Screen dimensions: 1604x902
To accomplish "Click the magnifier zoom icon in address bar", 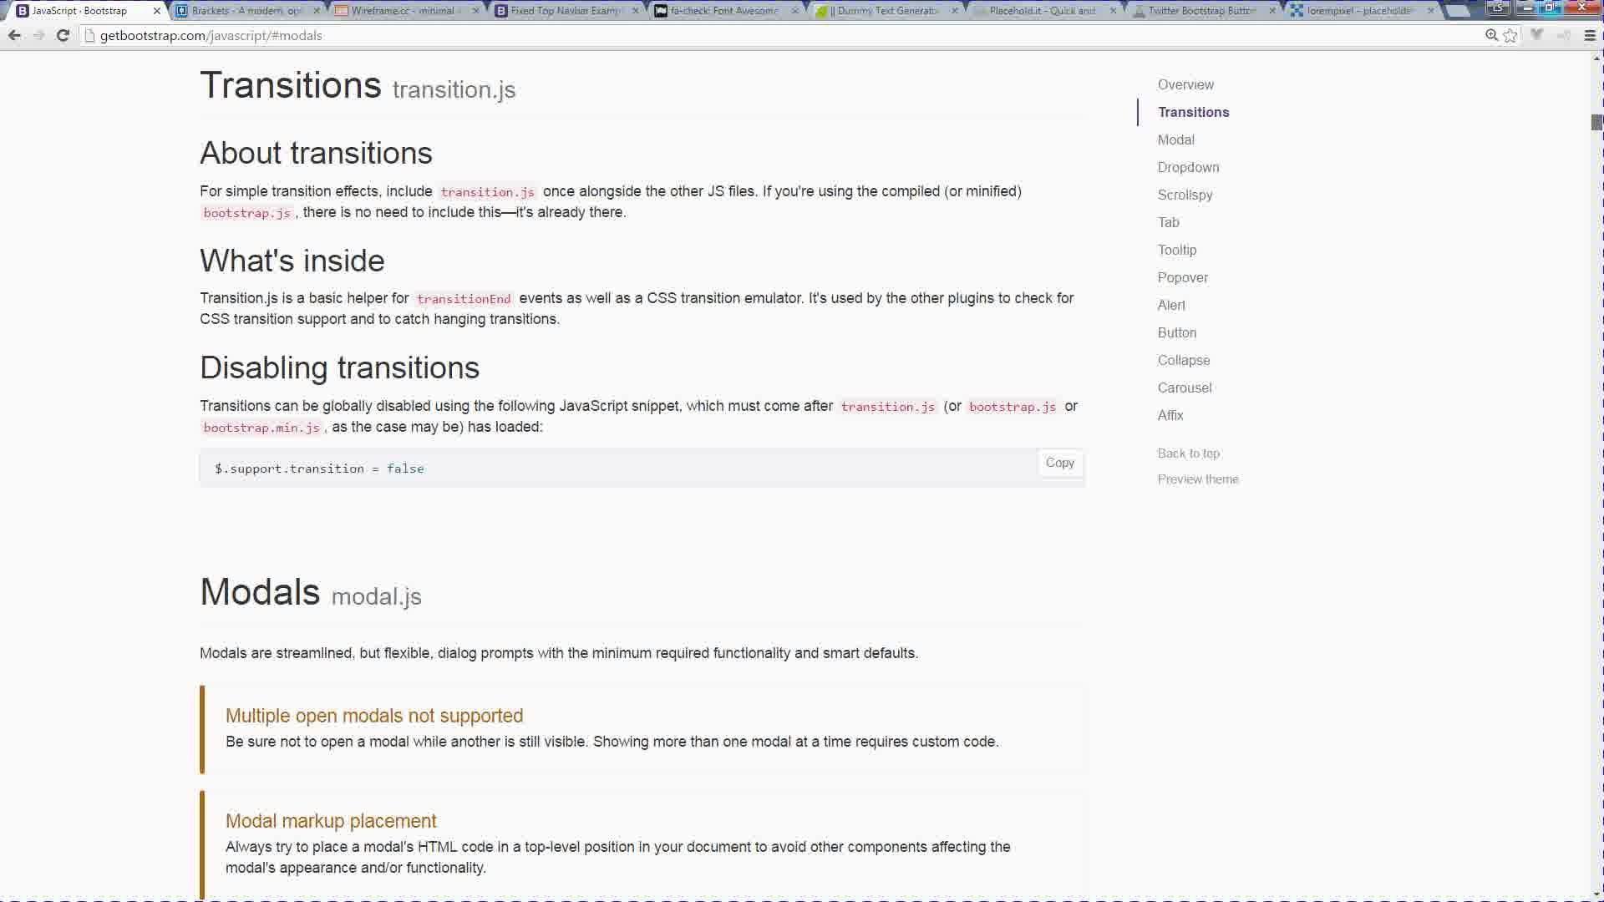I will [1490, 35].
